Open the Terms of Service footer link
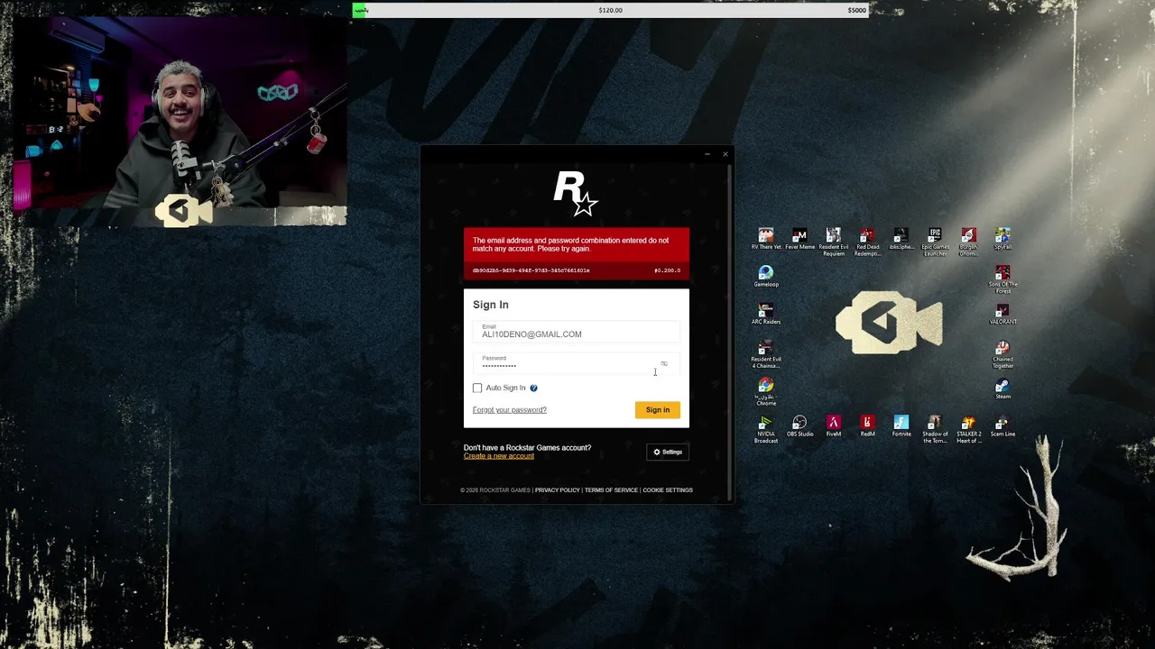The width and height of the screenshot is (1155, 649). pos(611,490)
